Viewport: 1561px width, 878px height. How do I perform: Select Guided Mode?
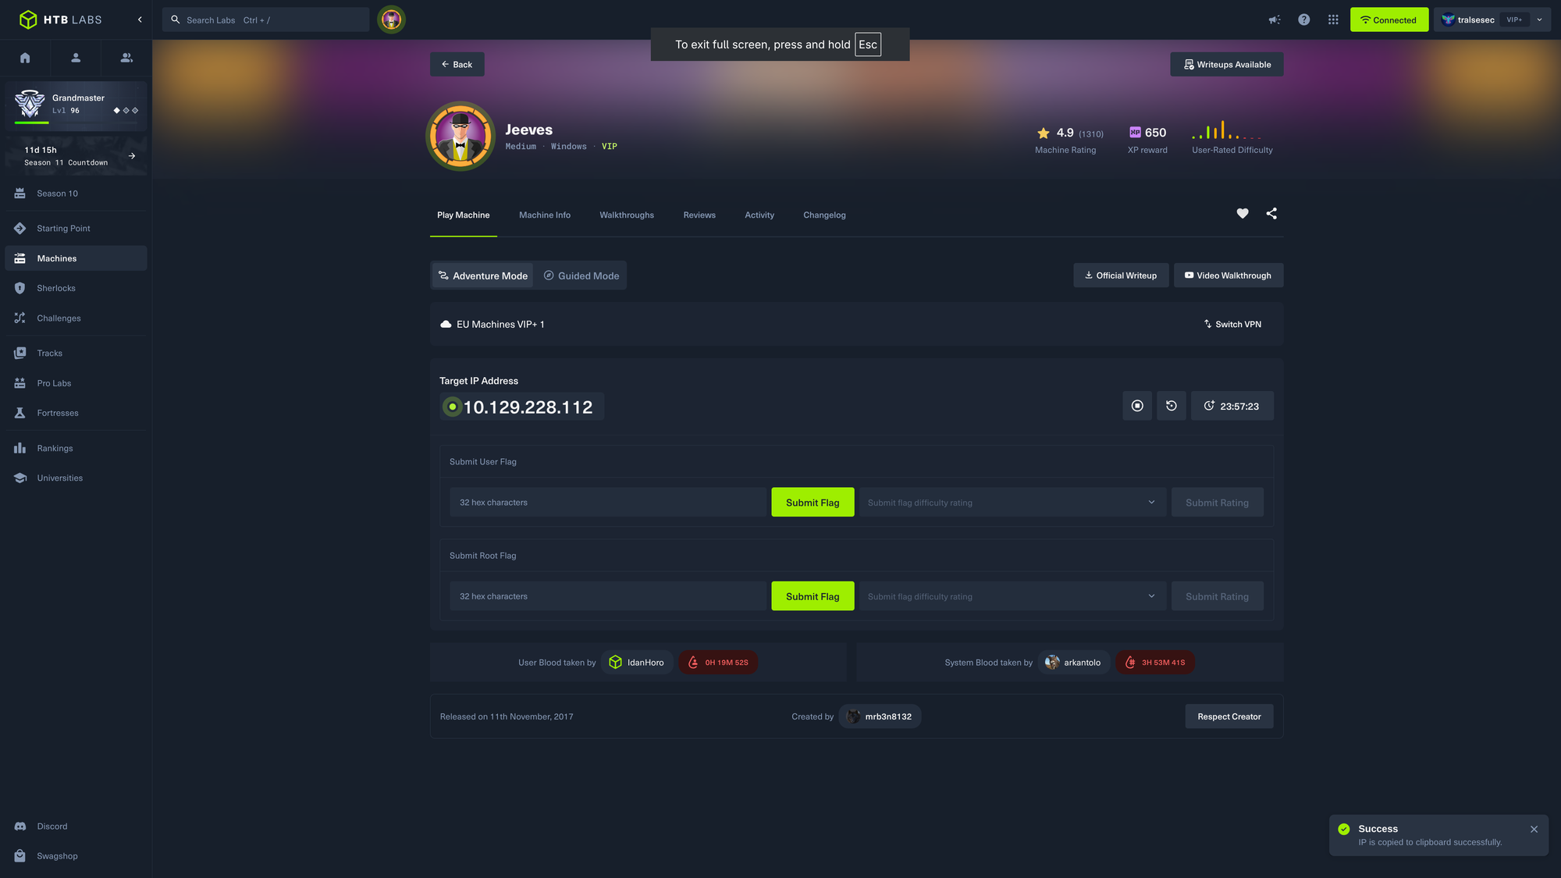581,275
